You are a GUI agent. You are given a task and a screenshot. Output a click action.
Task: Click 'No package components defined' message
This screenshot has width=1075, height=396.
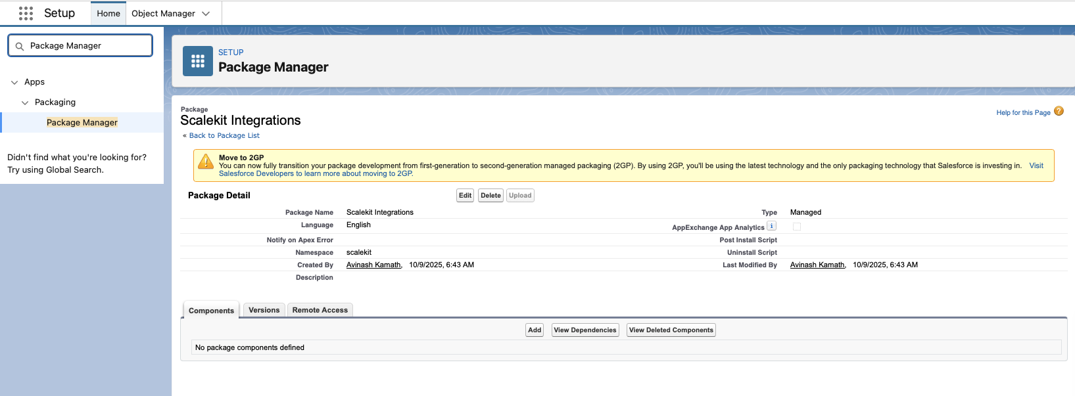pyautogui.click(x=250, y=347)
